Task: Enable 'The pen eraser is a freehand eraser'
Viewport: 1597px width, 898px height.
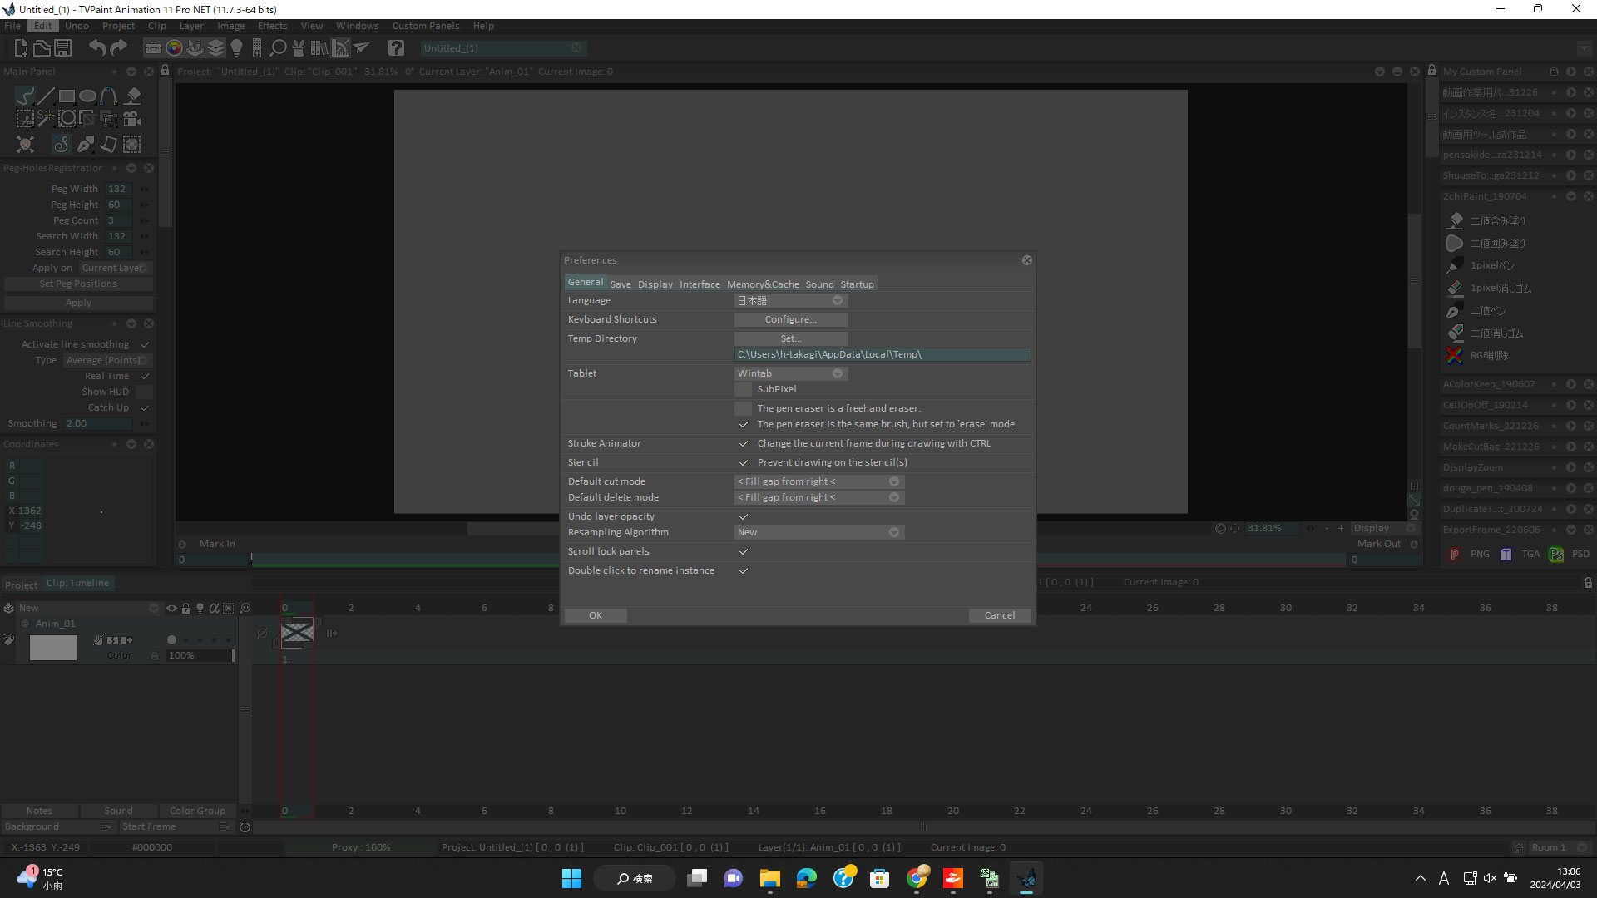Action: coord(744,408)
